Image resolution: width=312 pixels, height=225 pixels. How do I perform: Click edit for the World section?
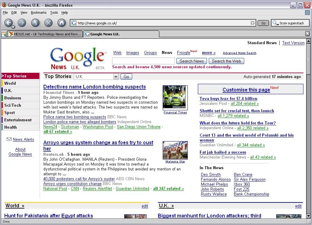pos(145,206)
